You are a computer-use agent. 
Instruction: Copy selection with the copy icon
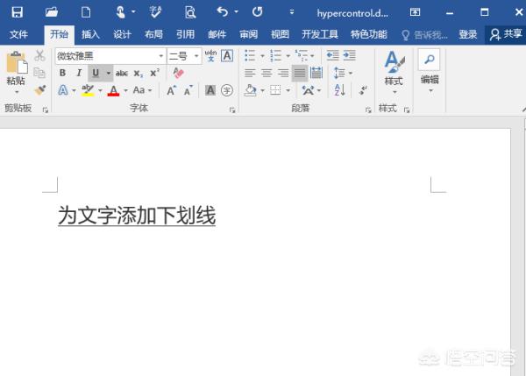[x=39, y=73]
